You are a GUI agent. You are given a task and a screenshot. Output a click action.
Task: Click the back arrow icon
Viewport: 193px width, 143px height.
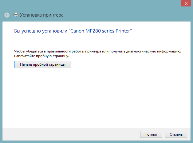point(7,15)
